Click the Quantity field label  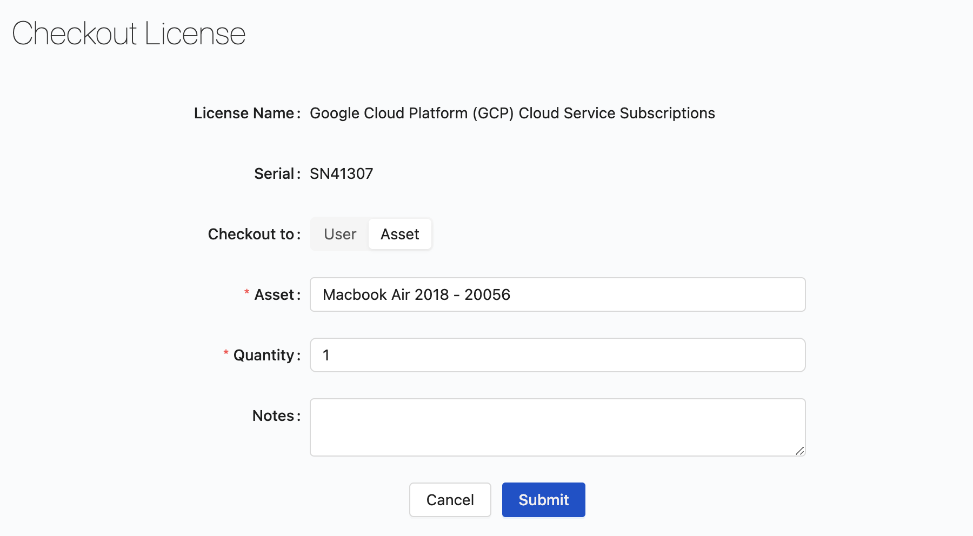click(264, 355)
